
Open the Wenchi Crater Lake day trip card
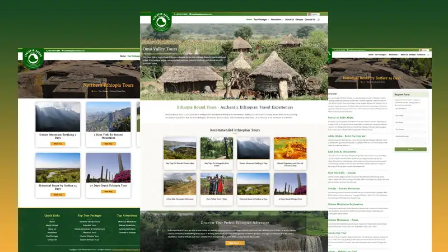pyautogui.click(x=180, y=153)
